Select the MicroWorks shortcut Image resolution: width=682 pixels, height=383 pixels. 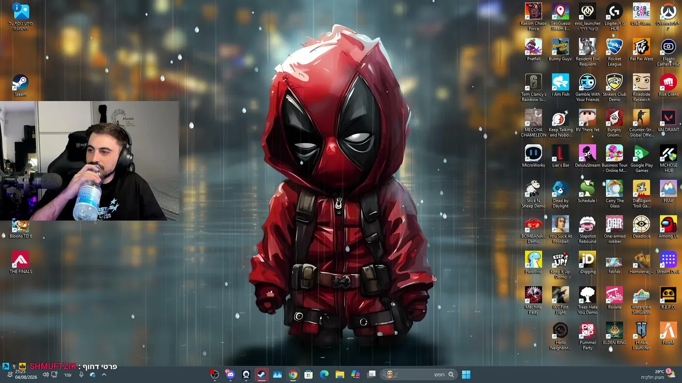pyautogui.click(x=533, y=156)
